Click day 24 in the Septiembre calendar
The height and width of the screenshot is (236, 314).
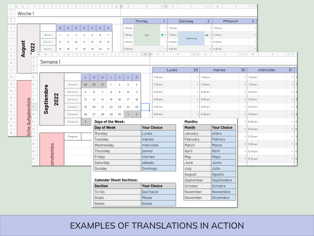128,107
